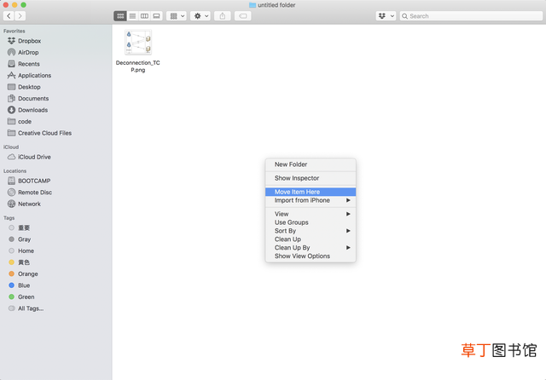Focus the Search field
The width and height of the screenshot is (546, 380).
(471, 16)
